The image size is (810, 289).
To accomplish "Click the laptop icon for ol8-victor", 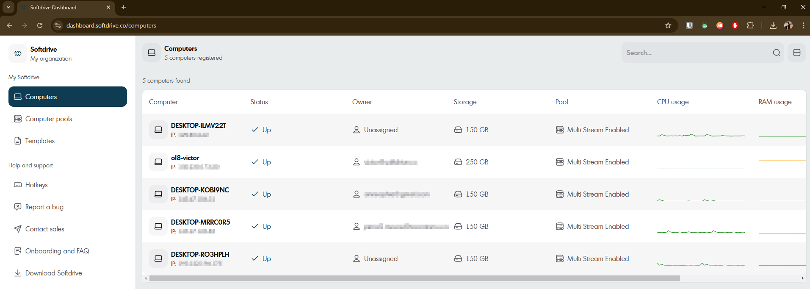I will [x=158, y=162].
